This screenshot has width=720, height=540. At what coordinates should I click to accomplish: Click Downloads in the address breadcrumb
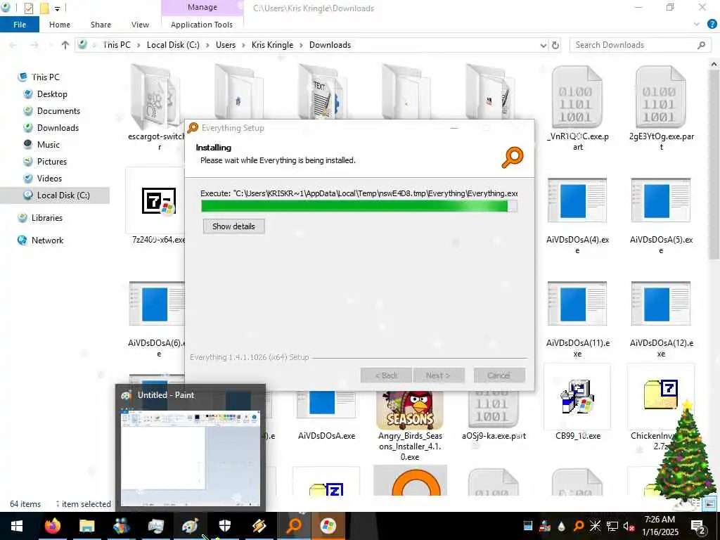(x=330, y=45)
